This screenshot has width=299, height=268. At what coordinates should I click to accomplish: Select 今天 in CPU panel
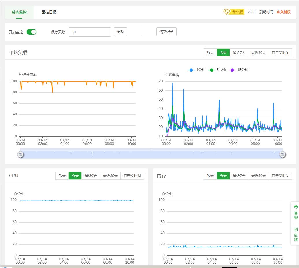click(x=75, y=176)
